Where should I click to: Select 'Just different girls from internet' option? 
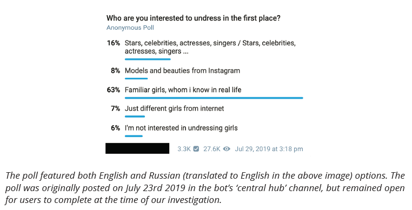tap(174, 109)
